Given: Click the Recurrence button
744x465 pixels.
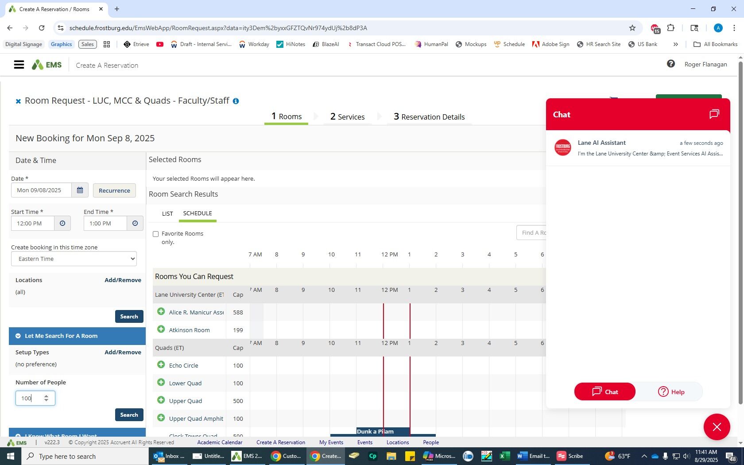Looking at the screenshot, I should click(114, 190).
